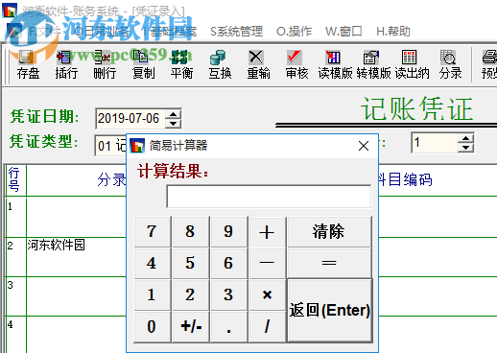Screen dimensions: 497x353
Task: Click voucher number field showing 1
Action: [x=435, y=143]
